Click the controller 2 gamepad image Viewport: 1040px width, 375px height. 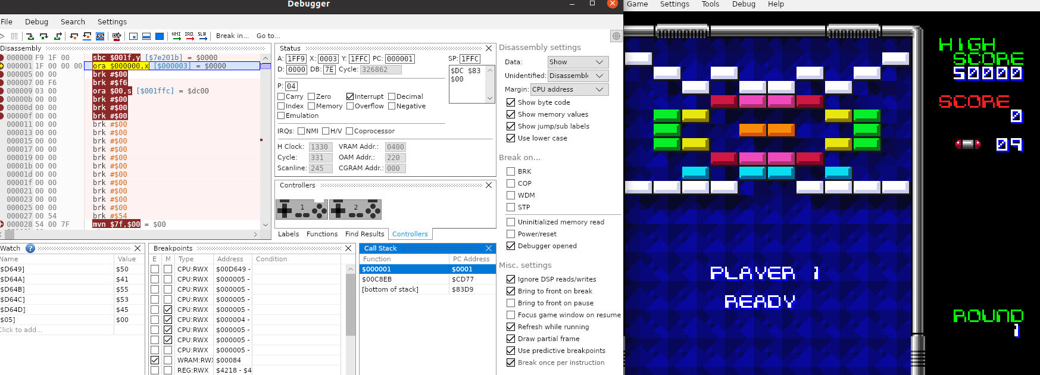355,210
